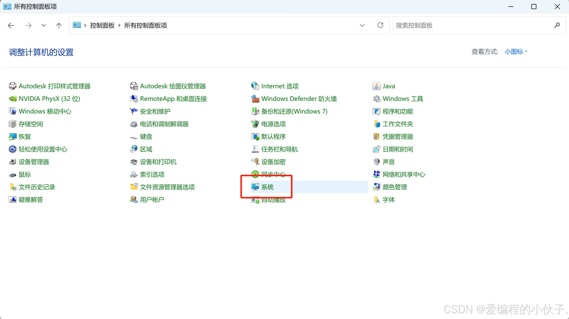Open the 系统 (System) icon
The width and height of the screenshot is (569, 319).
pos(255,187)
